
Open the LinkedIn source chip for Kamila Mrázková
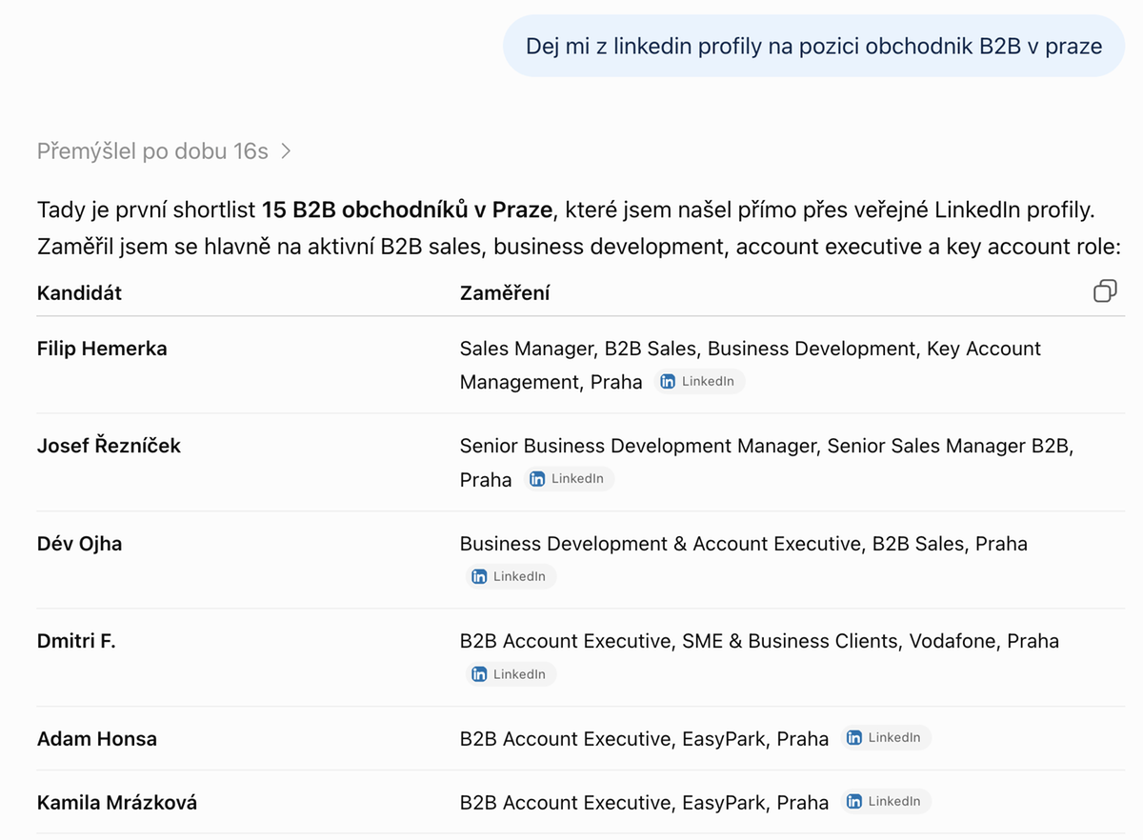coord(885,801)
